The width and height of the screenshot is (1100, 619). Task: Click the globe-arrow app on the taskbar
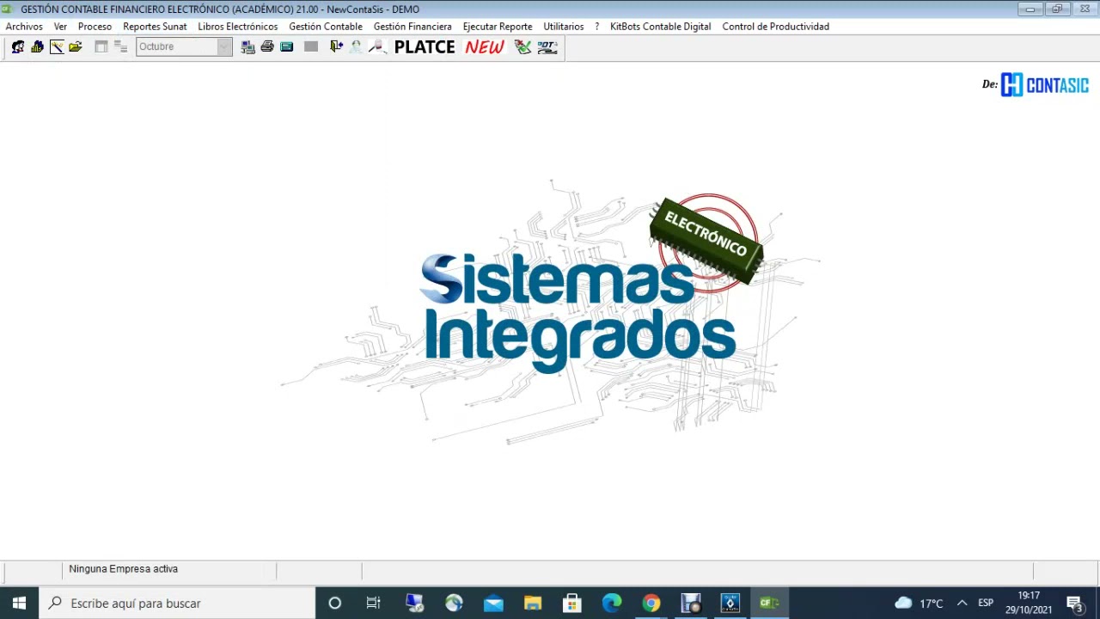tap(454, 603)
